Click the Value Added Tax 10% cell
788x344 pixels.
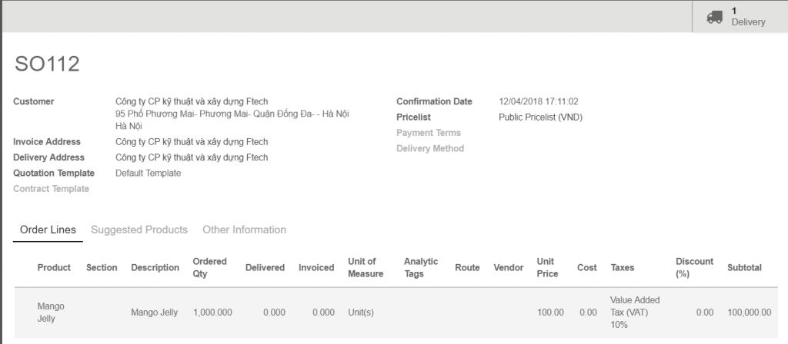click(635, 313)
